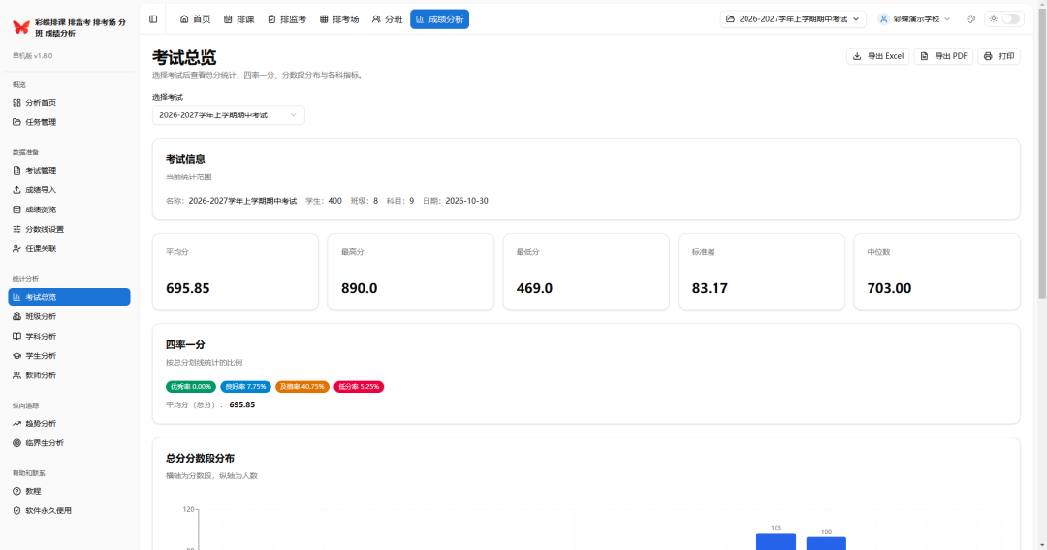1047x550 pixels.
Task: Click the 单机版 v1.8.0 version label
Action: coord(32,56)
